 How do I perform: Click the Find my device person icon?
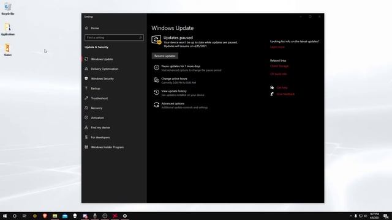86,127
